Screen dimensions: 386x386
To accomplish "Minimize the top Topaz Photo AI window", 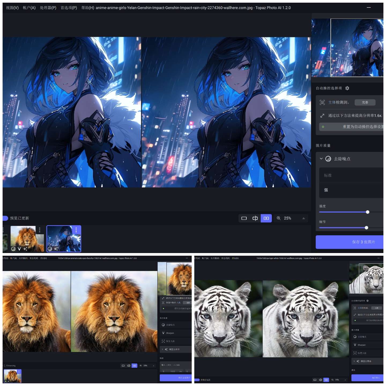I will 369,8.
